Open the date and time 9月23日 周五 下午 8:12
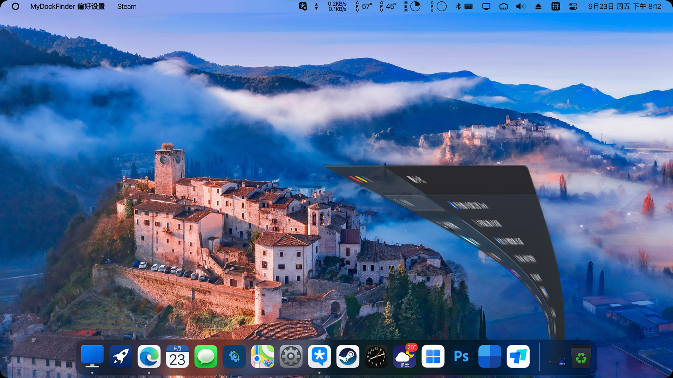673x378 pixels. click(625, 6)
